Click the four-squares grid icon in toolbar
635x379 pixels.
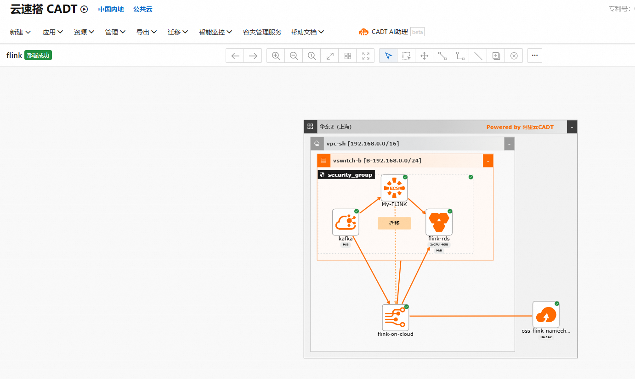pos(348,56)
